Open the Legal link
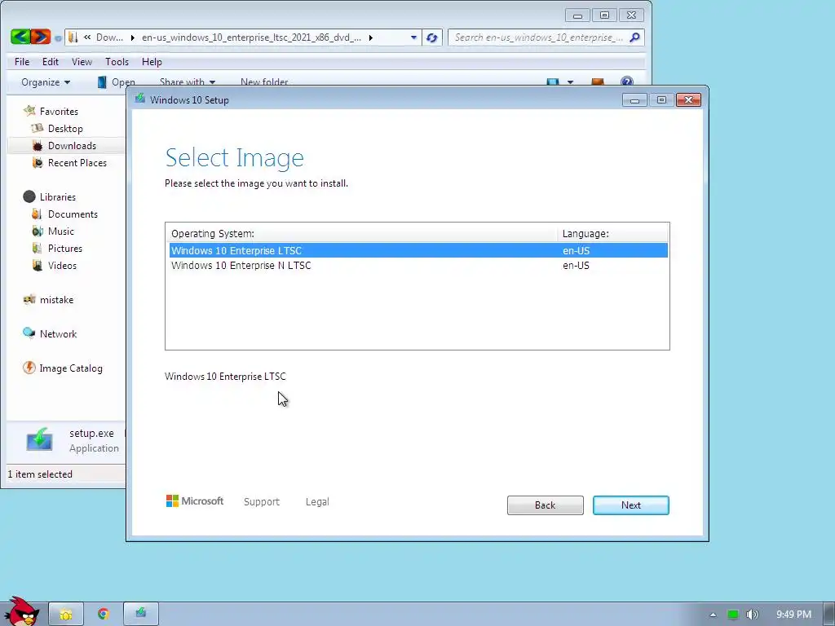 (317, 502)
